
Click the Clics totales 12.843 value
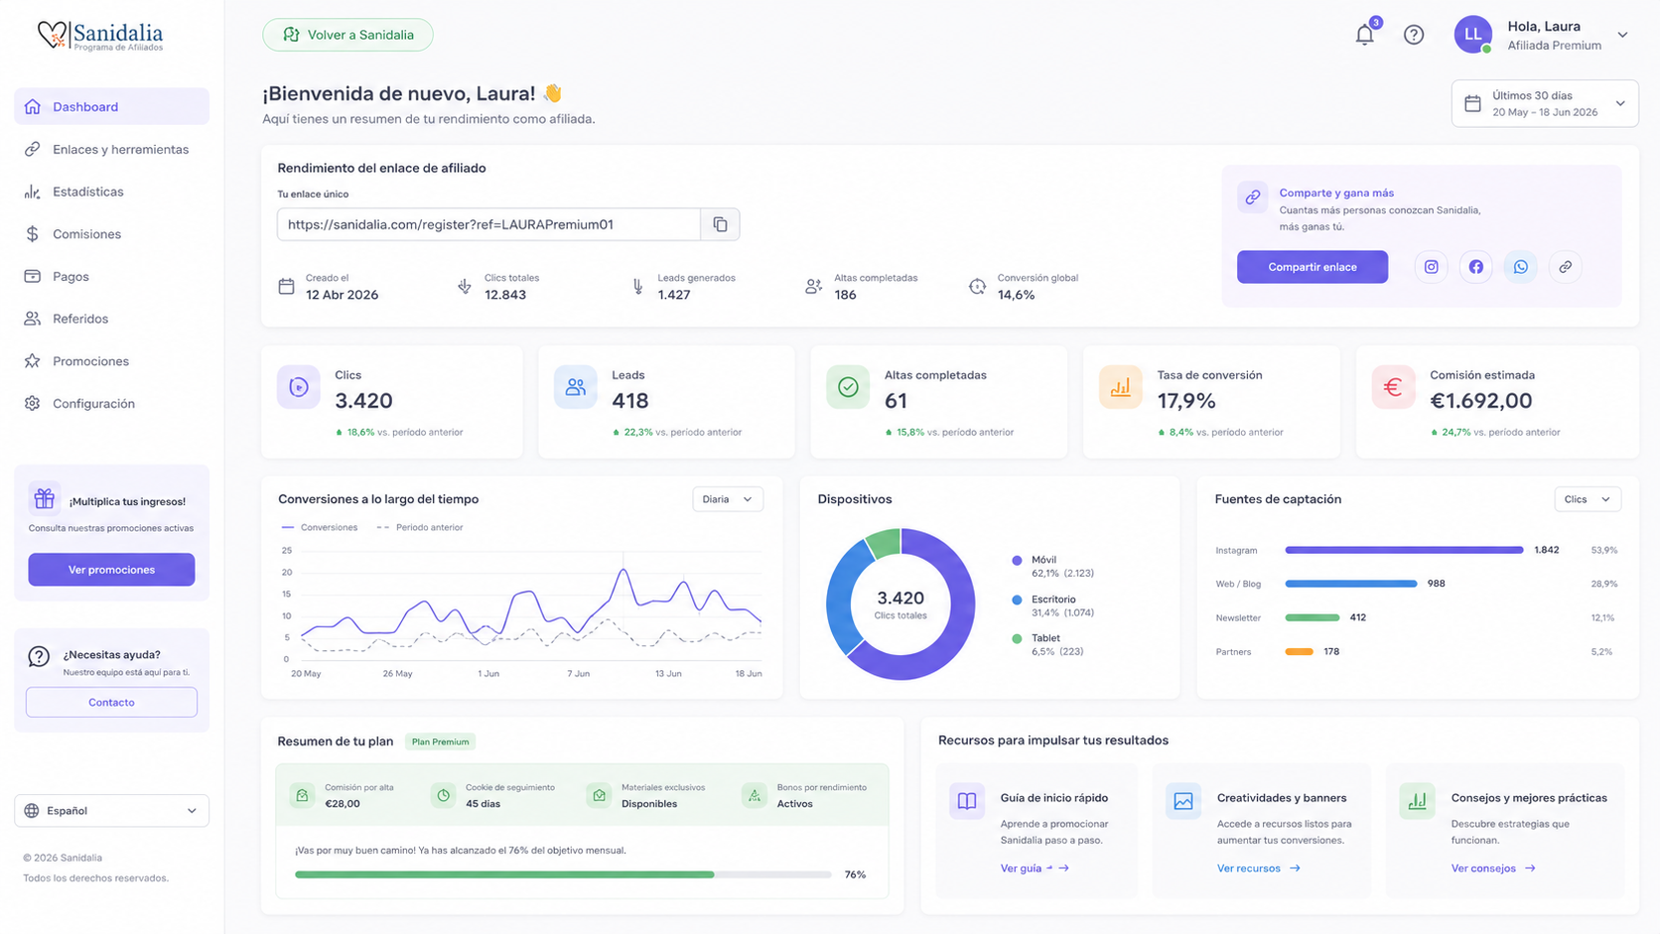click(505, 295)
